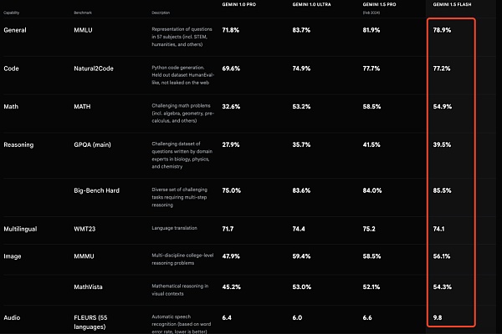Click the Benchmark column header
This screenshot has width=502, height=334.
(x=85, y=13)
